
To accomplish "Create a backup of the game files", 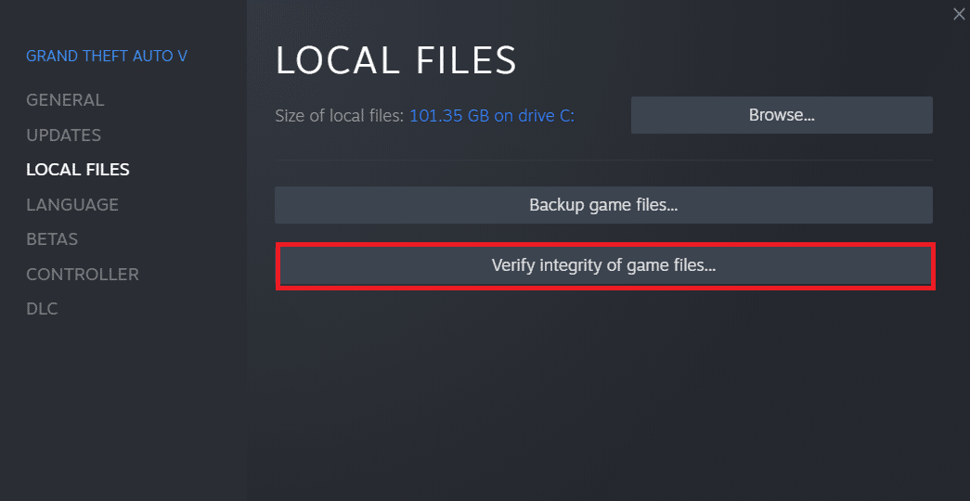I will click(x=603, y=205).
